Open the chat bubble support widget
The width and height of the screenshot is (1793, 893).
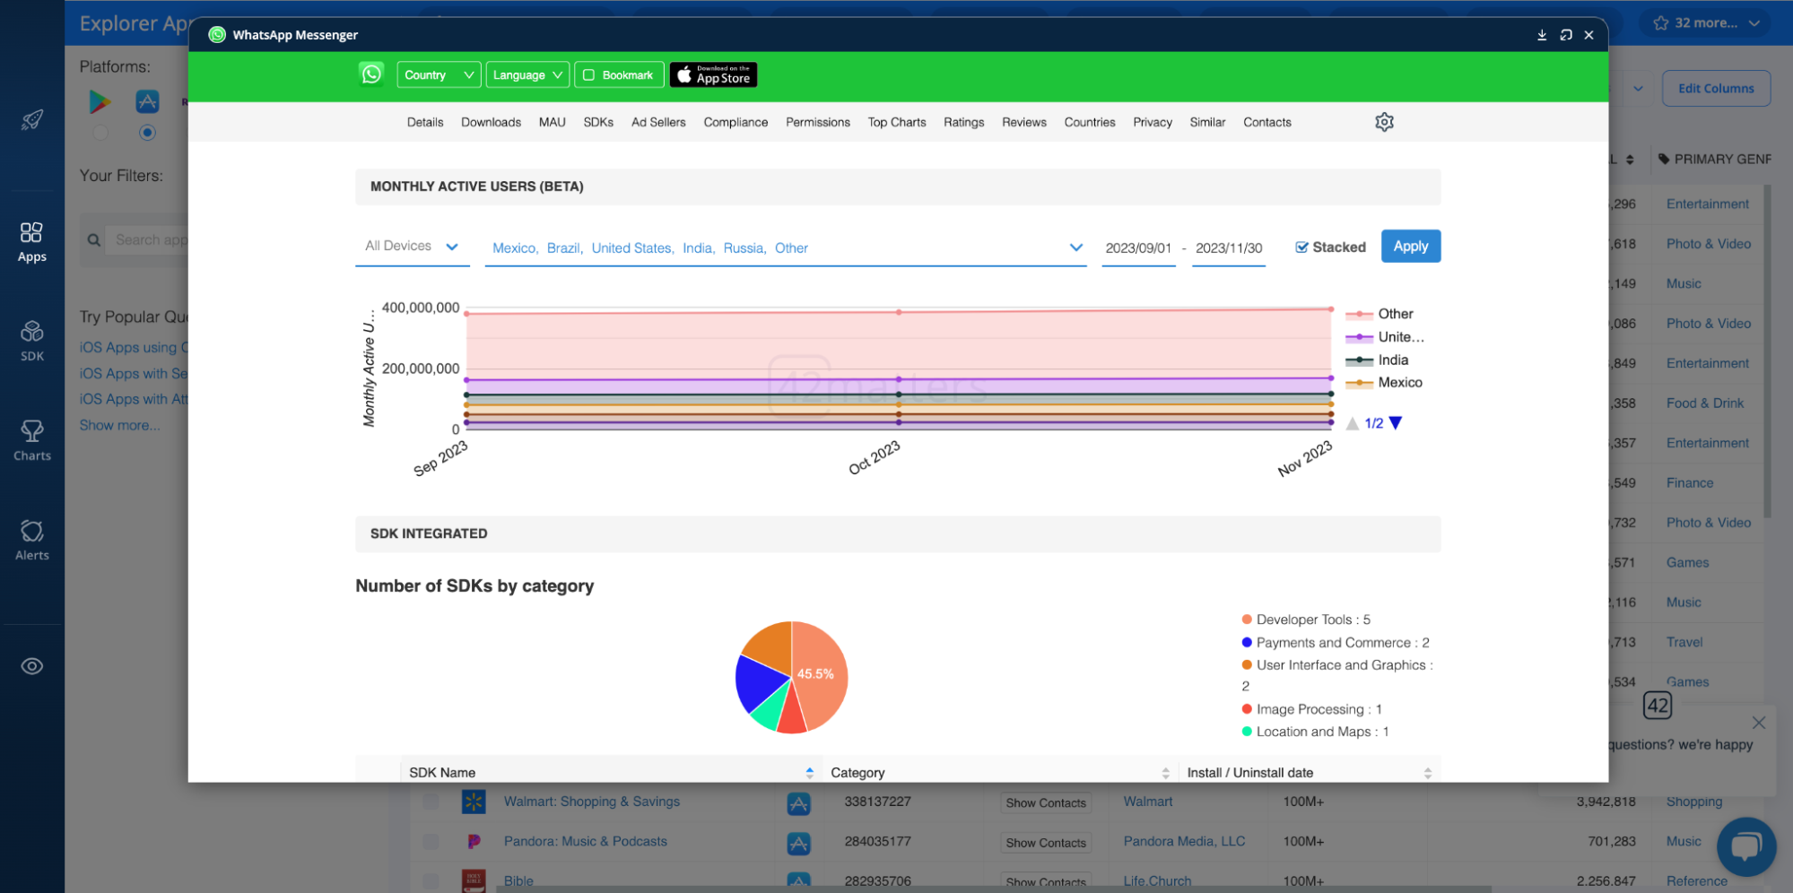(x=1745, y=846)
